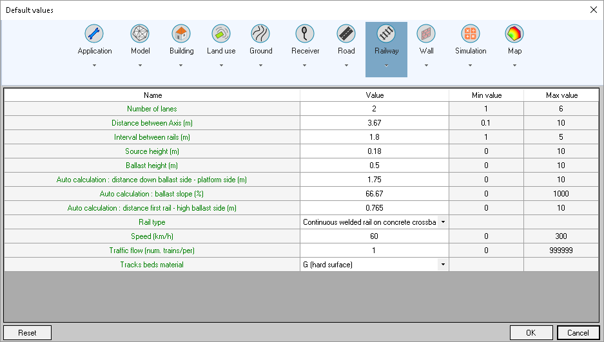Click the ballast slope max value 1000
The height and width of the screenshot is (342, 604).
coord(561,193)
